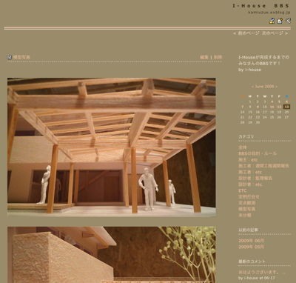Click the first header icon with checkmark

[272, 21]
